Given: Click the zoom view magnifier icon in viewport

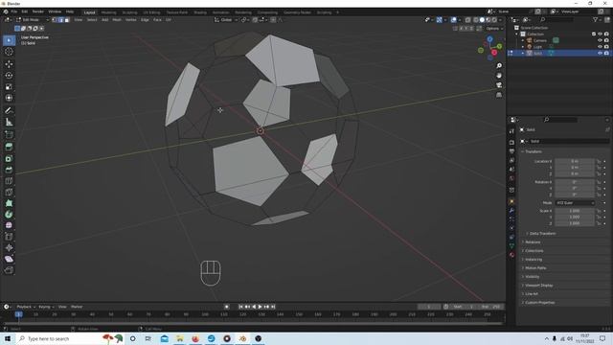Looking at the screenshot, I should [499, 65].
